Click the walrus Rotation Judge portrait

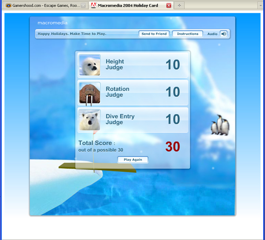click(90, 93)
